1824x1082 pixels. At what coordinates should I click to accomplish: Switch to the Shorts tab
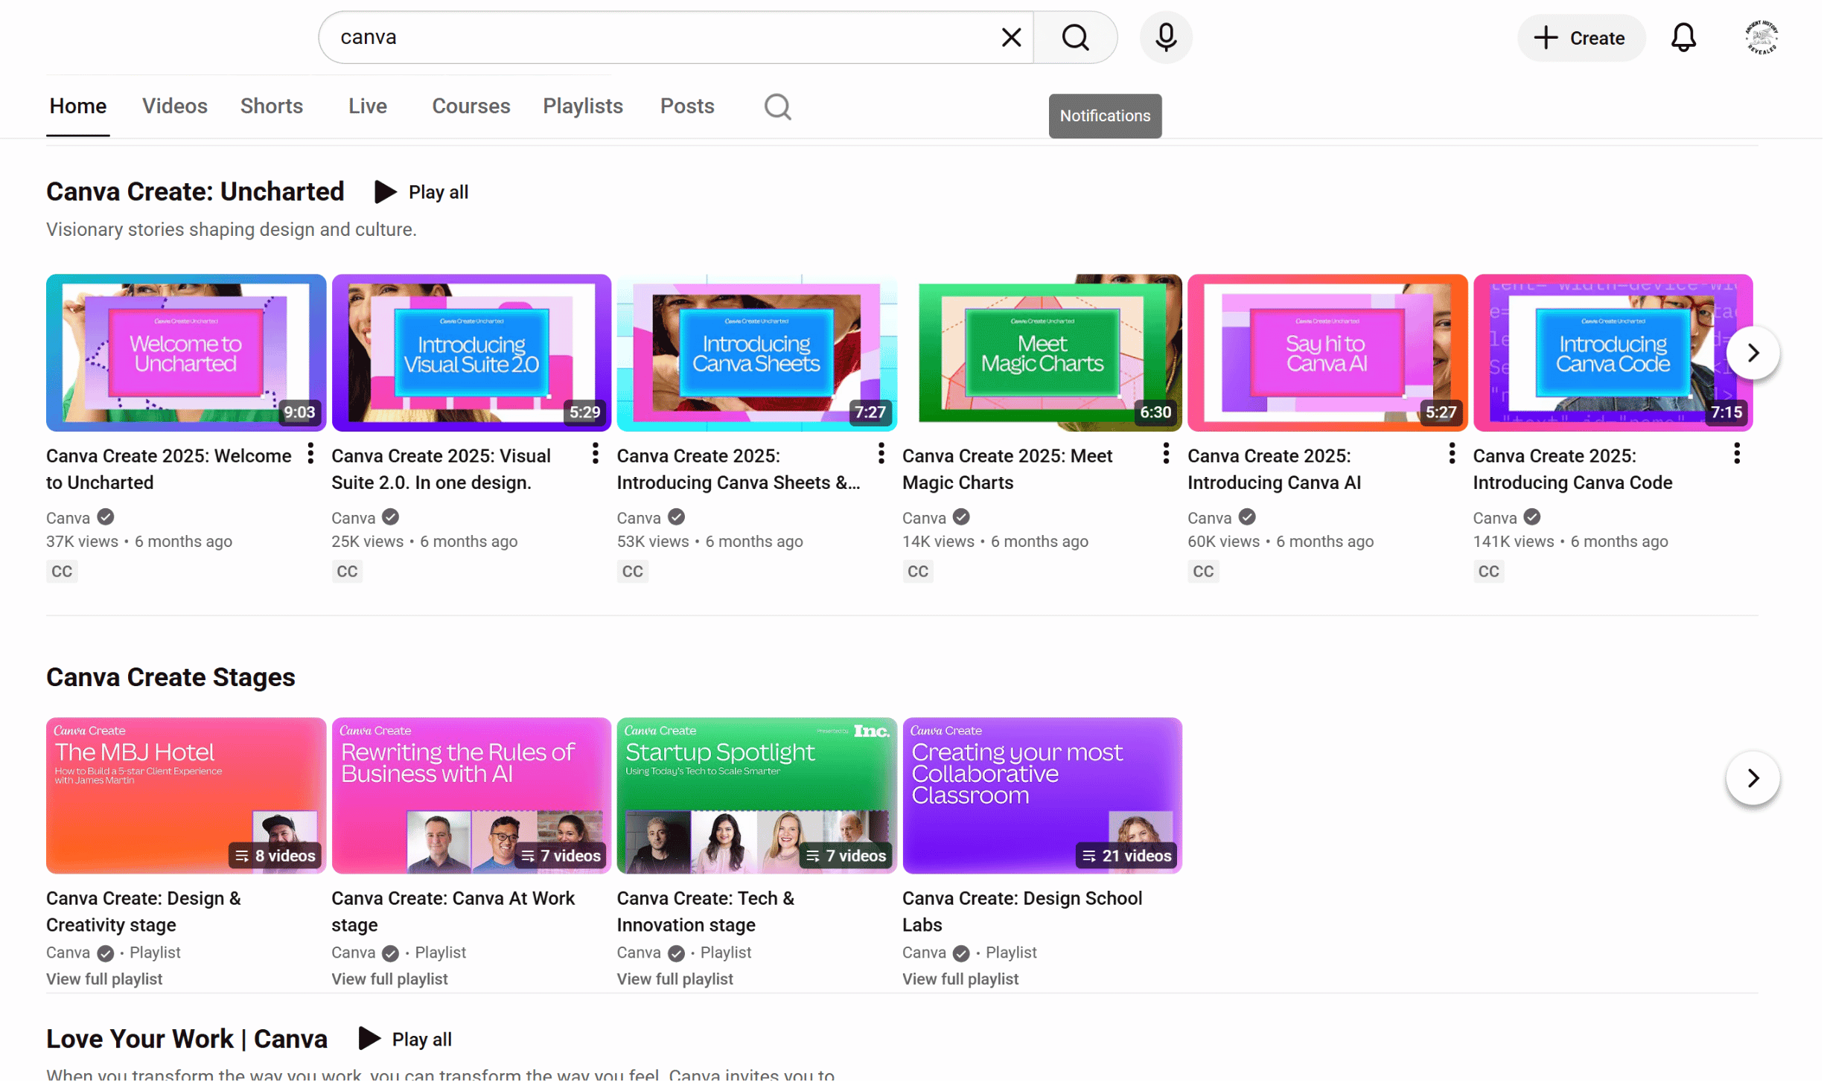(x=271, y=106)
